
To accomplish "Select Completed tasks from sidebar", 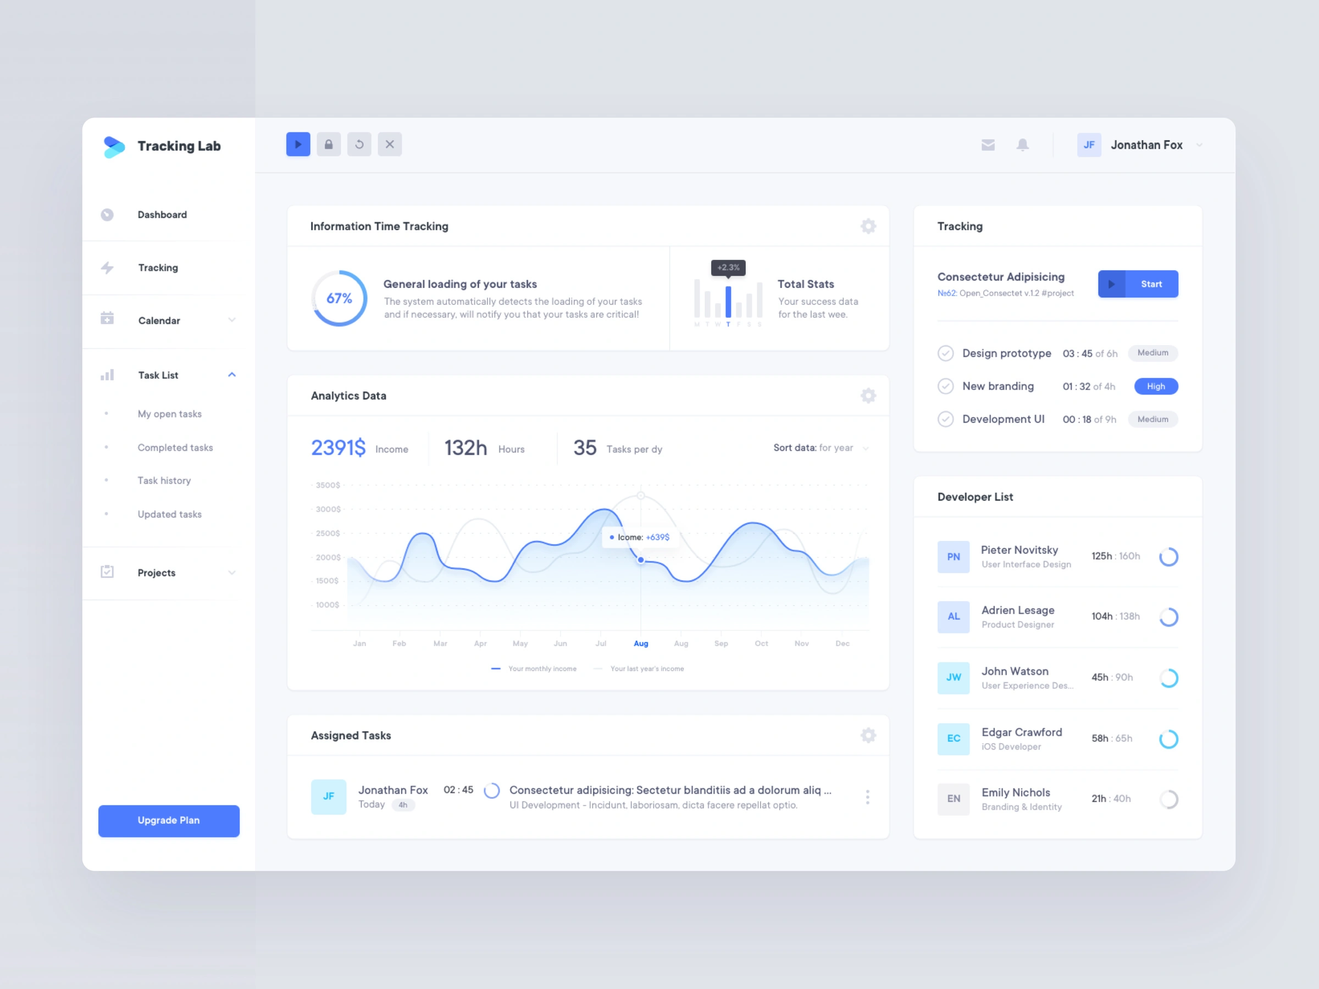I will (176, 448).
